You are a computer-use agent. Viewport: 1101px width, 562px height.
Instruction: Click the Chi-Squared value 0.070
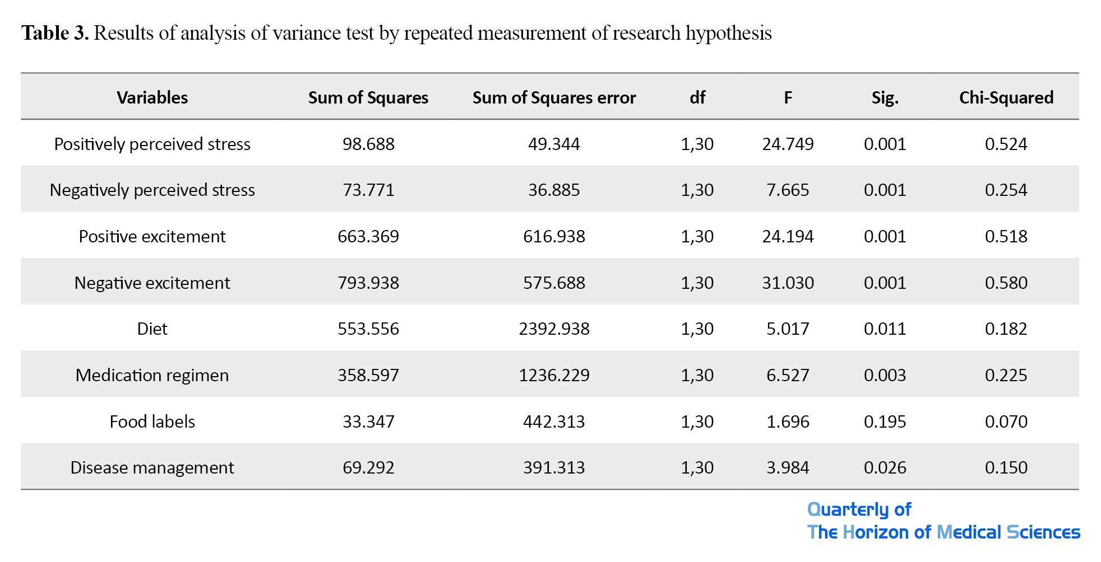click(x=1006, y=421)
